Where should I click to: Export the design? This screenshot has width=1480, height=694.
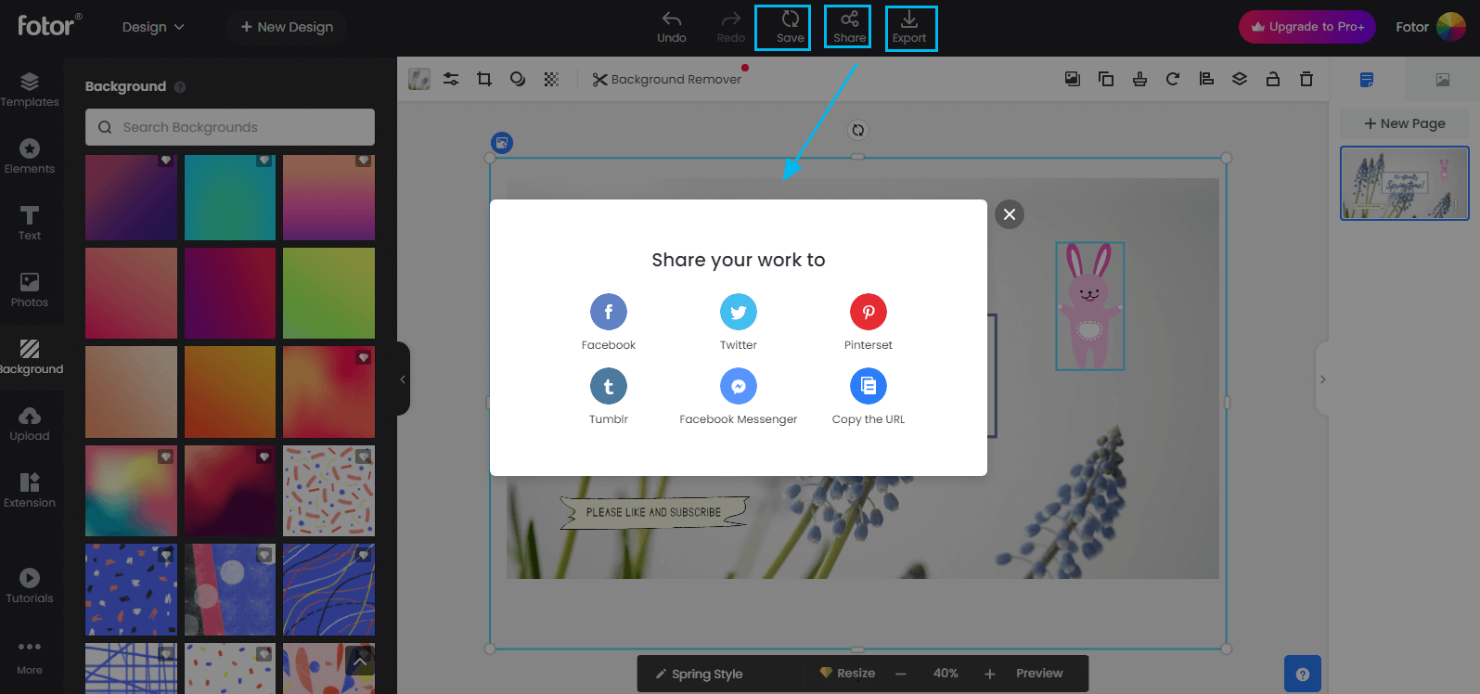click(x=909, y=27)
